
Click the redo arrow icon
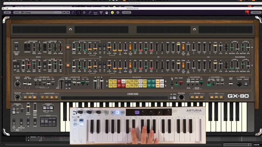pos(78,13)
